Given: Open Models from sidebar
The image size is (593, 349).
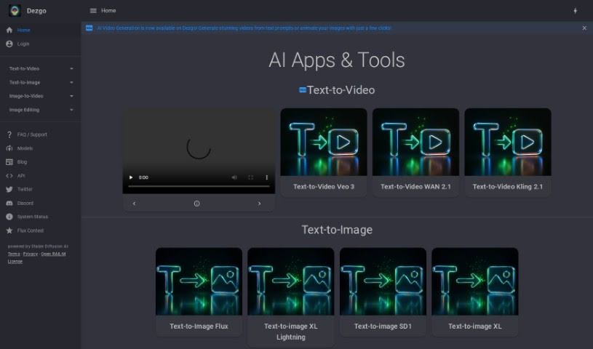Looking at the screenshot, I should point(41,148).
